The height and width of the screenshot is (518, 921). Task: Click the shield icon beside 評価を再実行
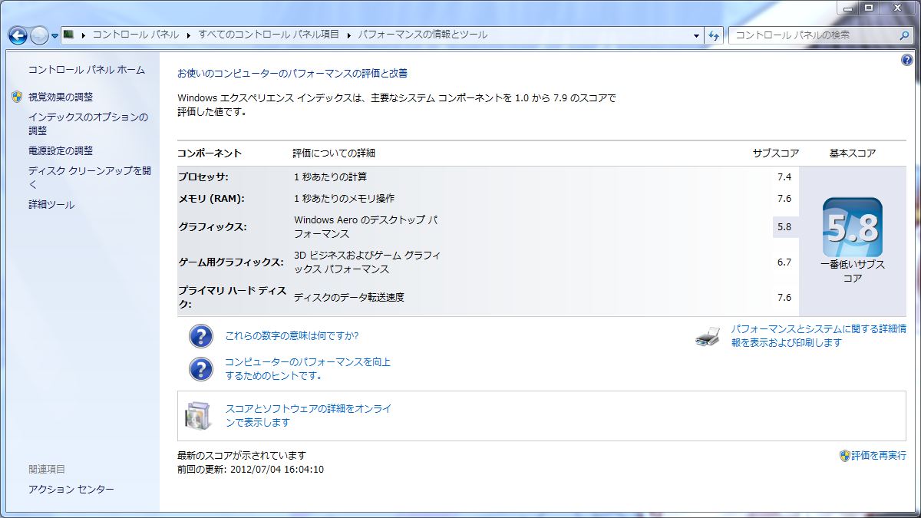coord(844,455)
